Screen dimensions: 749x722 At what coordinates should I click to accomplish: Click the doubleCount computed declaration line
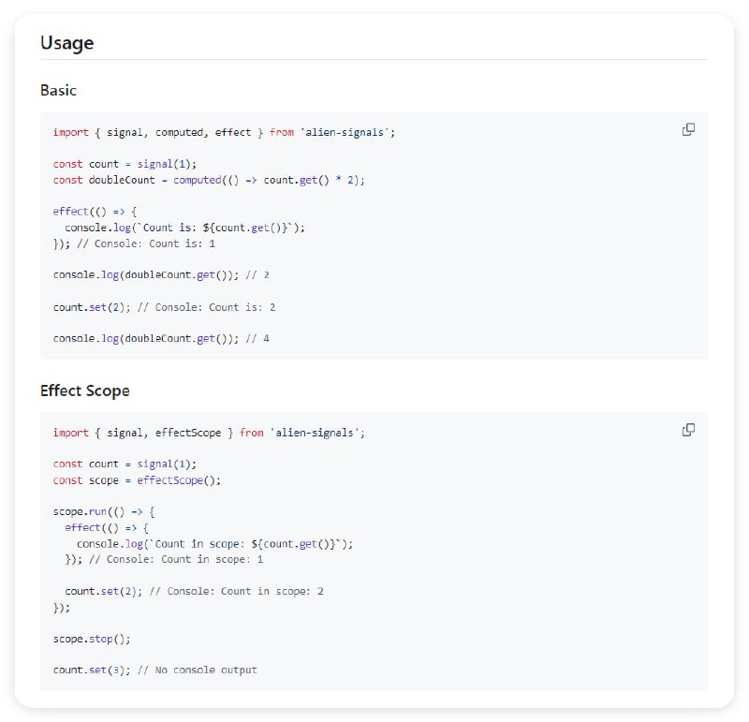pyautogui.click(x=208, y=180)
